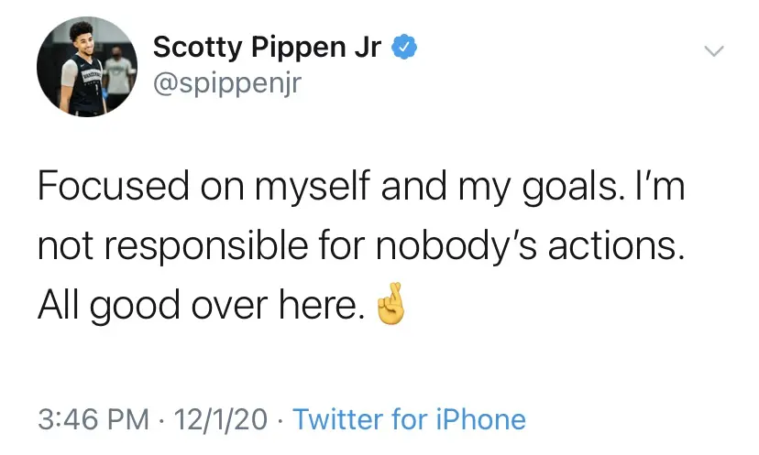
Task: Click the word "actions" in the tweet
Action: (x=621, y=247)
